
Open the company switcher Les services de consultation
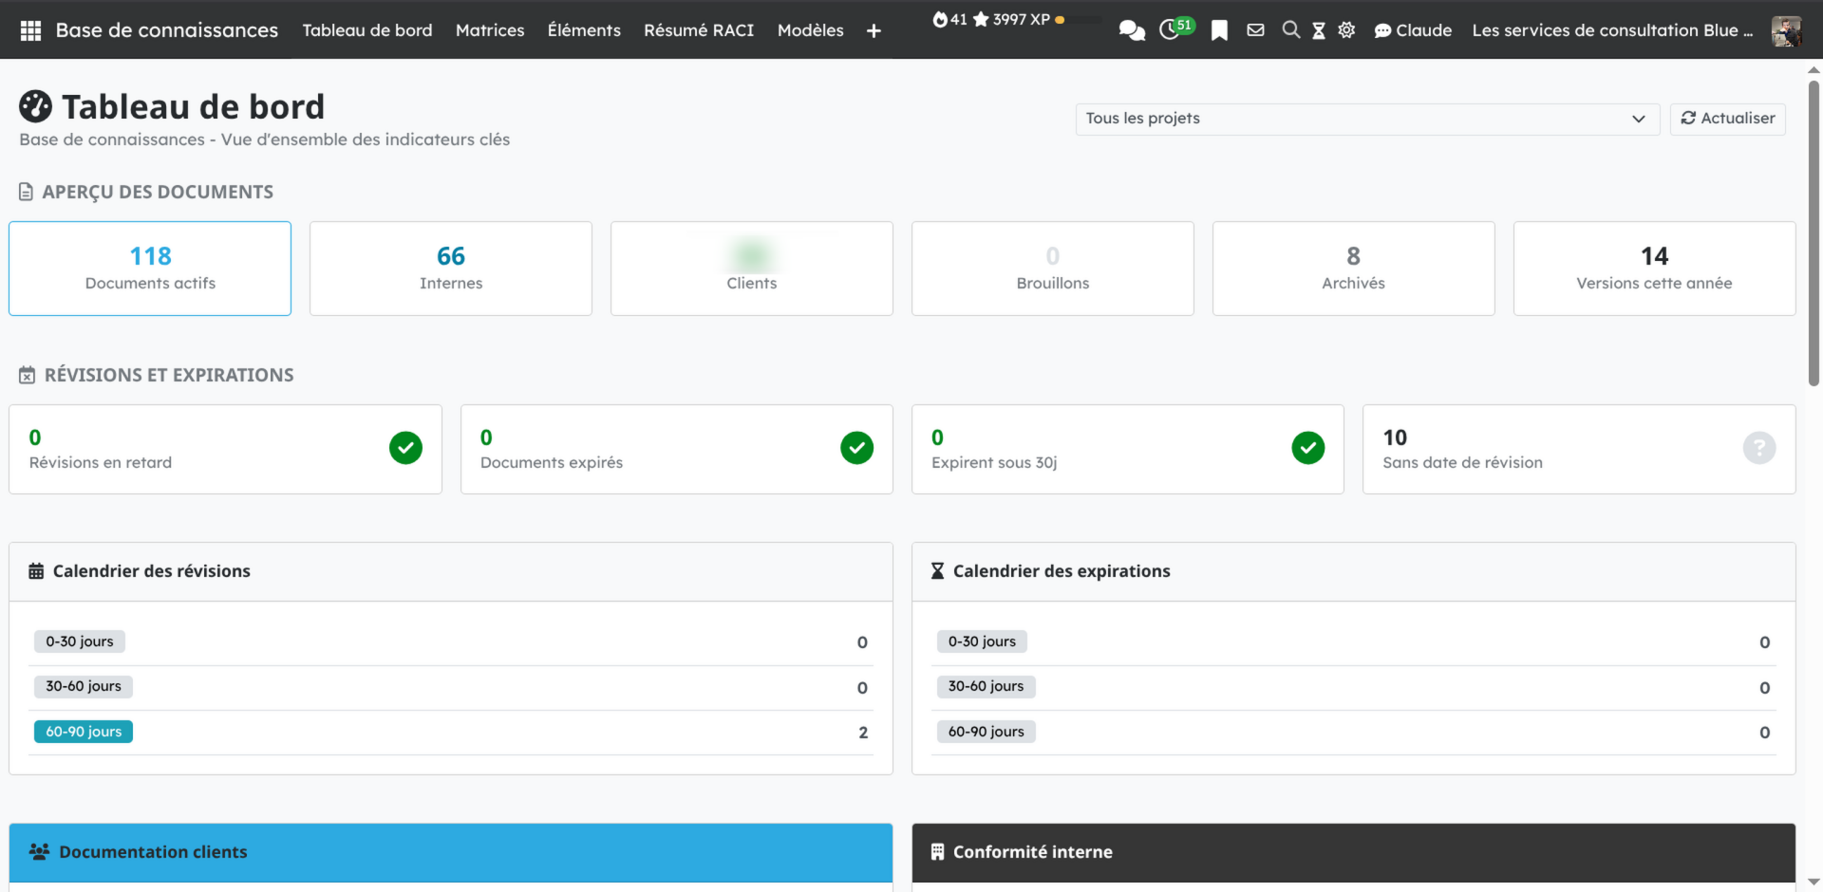point(1612,30)
